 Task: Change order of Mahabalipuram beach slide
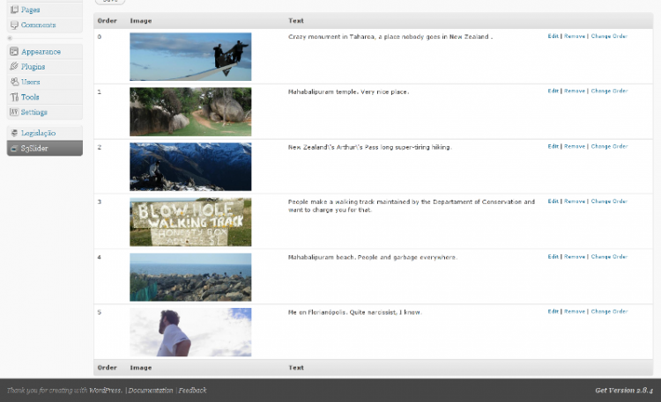pos(609,257)
